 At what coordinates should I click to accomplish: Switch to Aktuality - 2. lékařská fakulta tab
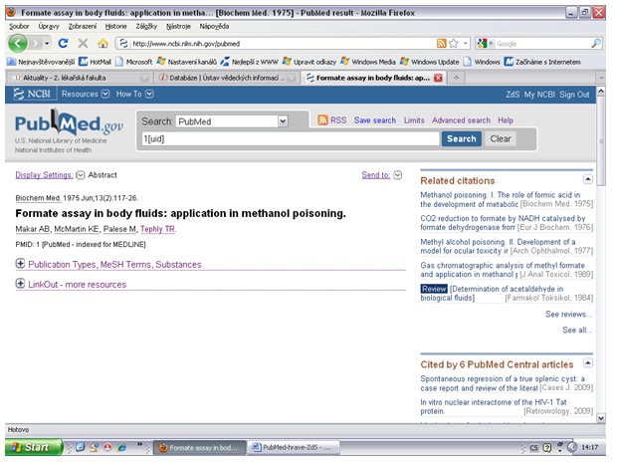pos(79,78)
